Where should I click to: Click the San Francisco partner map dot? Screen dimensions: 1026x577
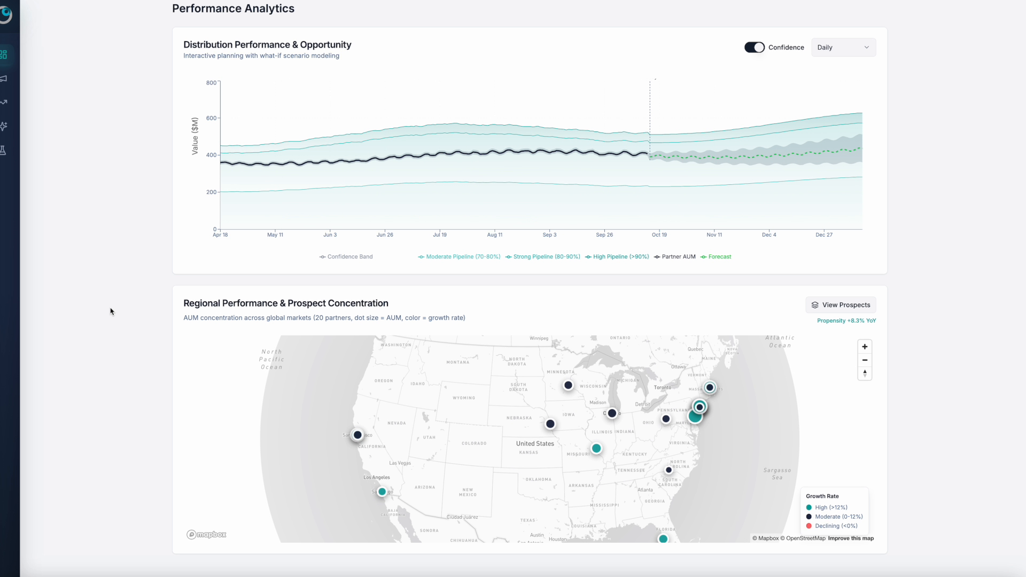(x=357, y=435)
